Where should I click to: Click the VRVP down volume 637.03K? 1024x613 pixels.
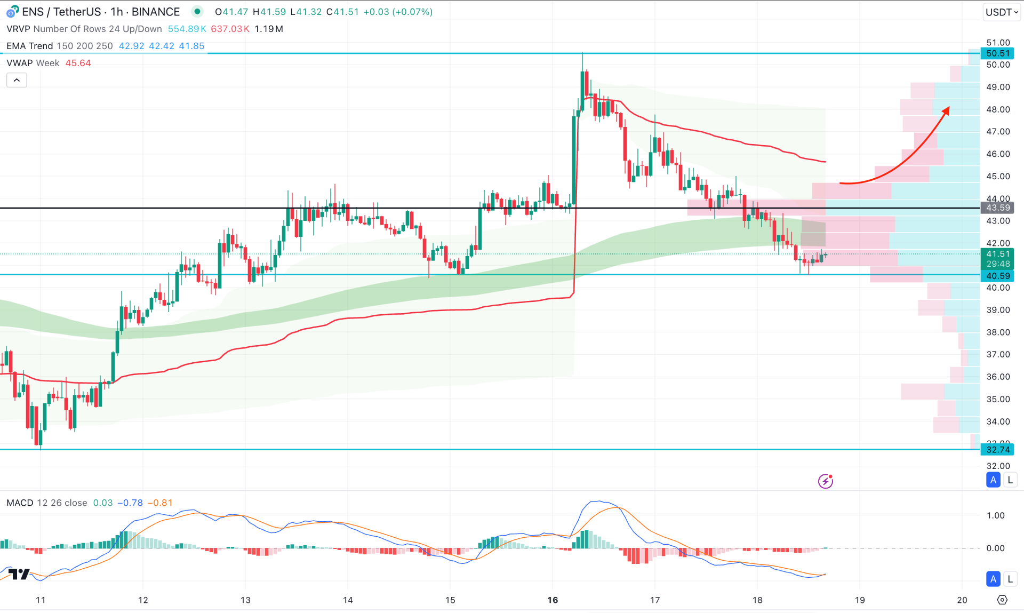point(230,29)
